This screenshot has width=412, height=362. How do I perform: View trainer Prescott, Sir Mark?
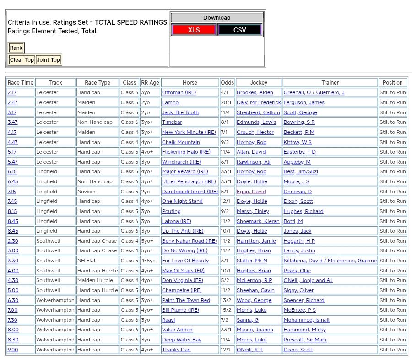pyautogui.click(x=305, y=340)
